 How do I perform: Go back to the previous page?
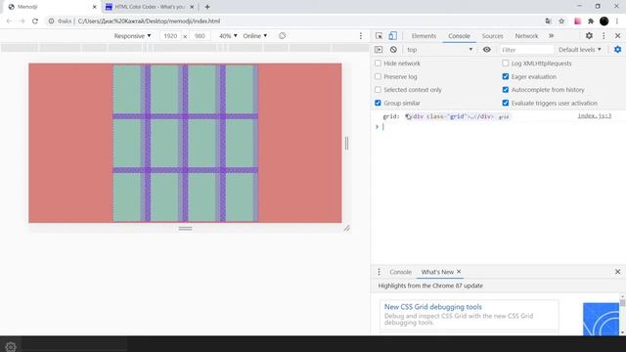[9, 22]
